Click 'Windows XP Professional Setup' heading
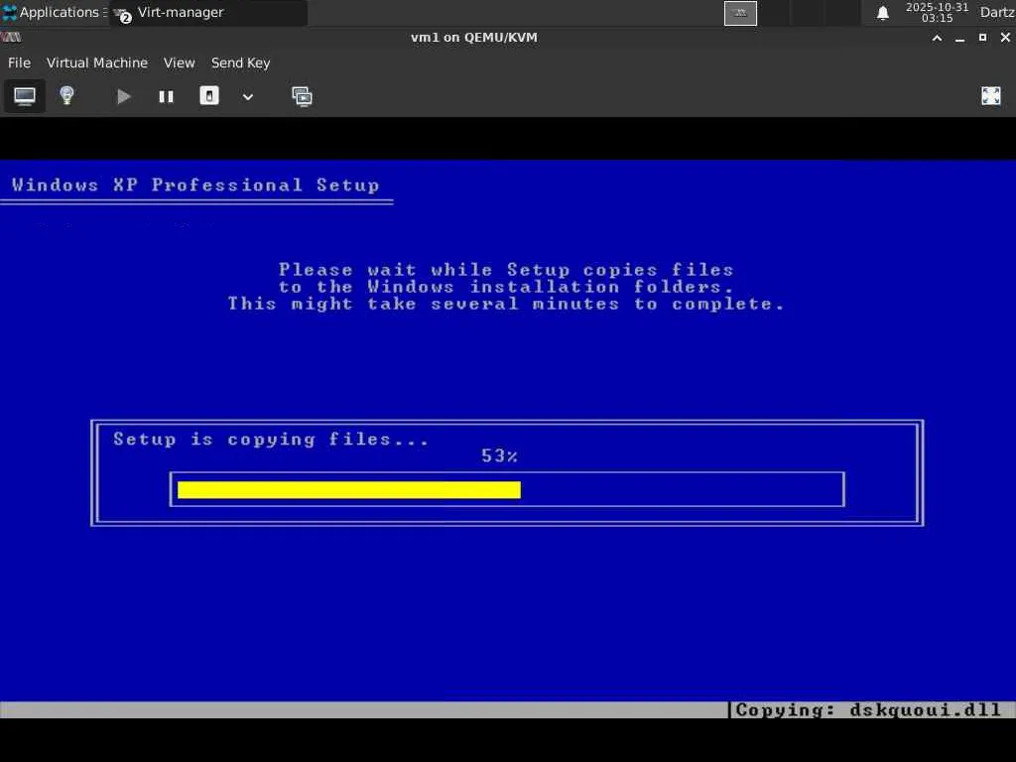This screenshot has width=1016, height=762. pyautogui.click(x=195, y=185)
